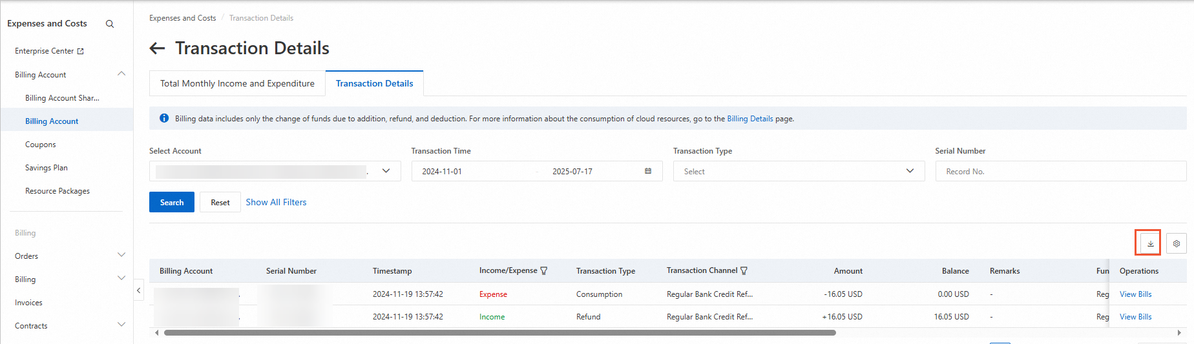
Task: Click the Consumption transaction type cell
Action: coord(599,294)
